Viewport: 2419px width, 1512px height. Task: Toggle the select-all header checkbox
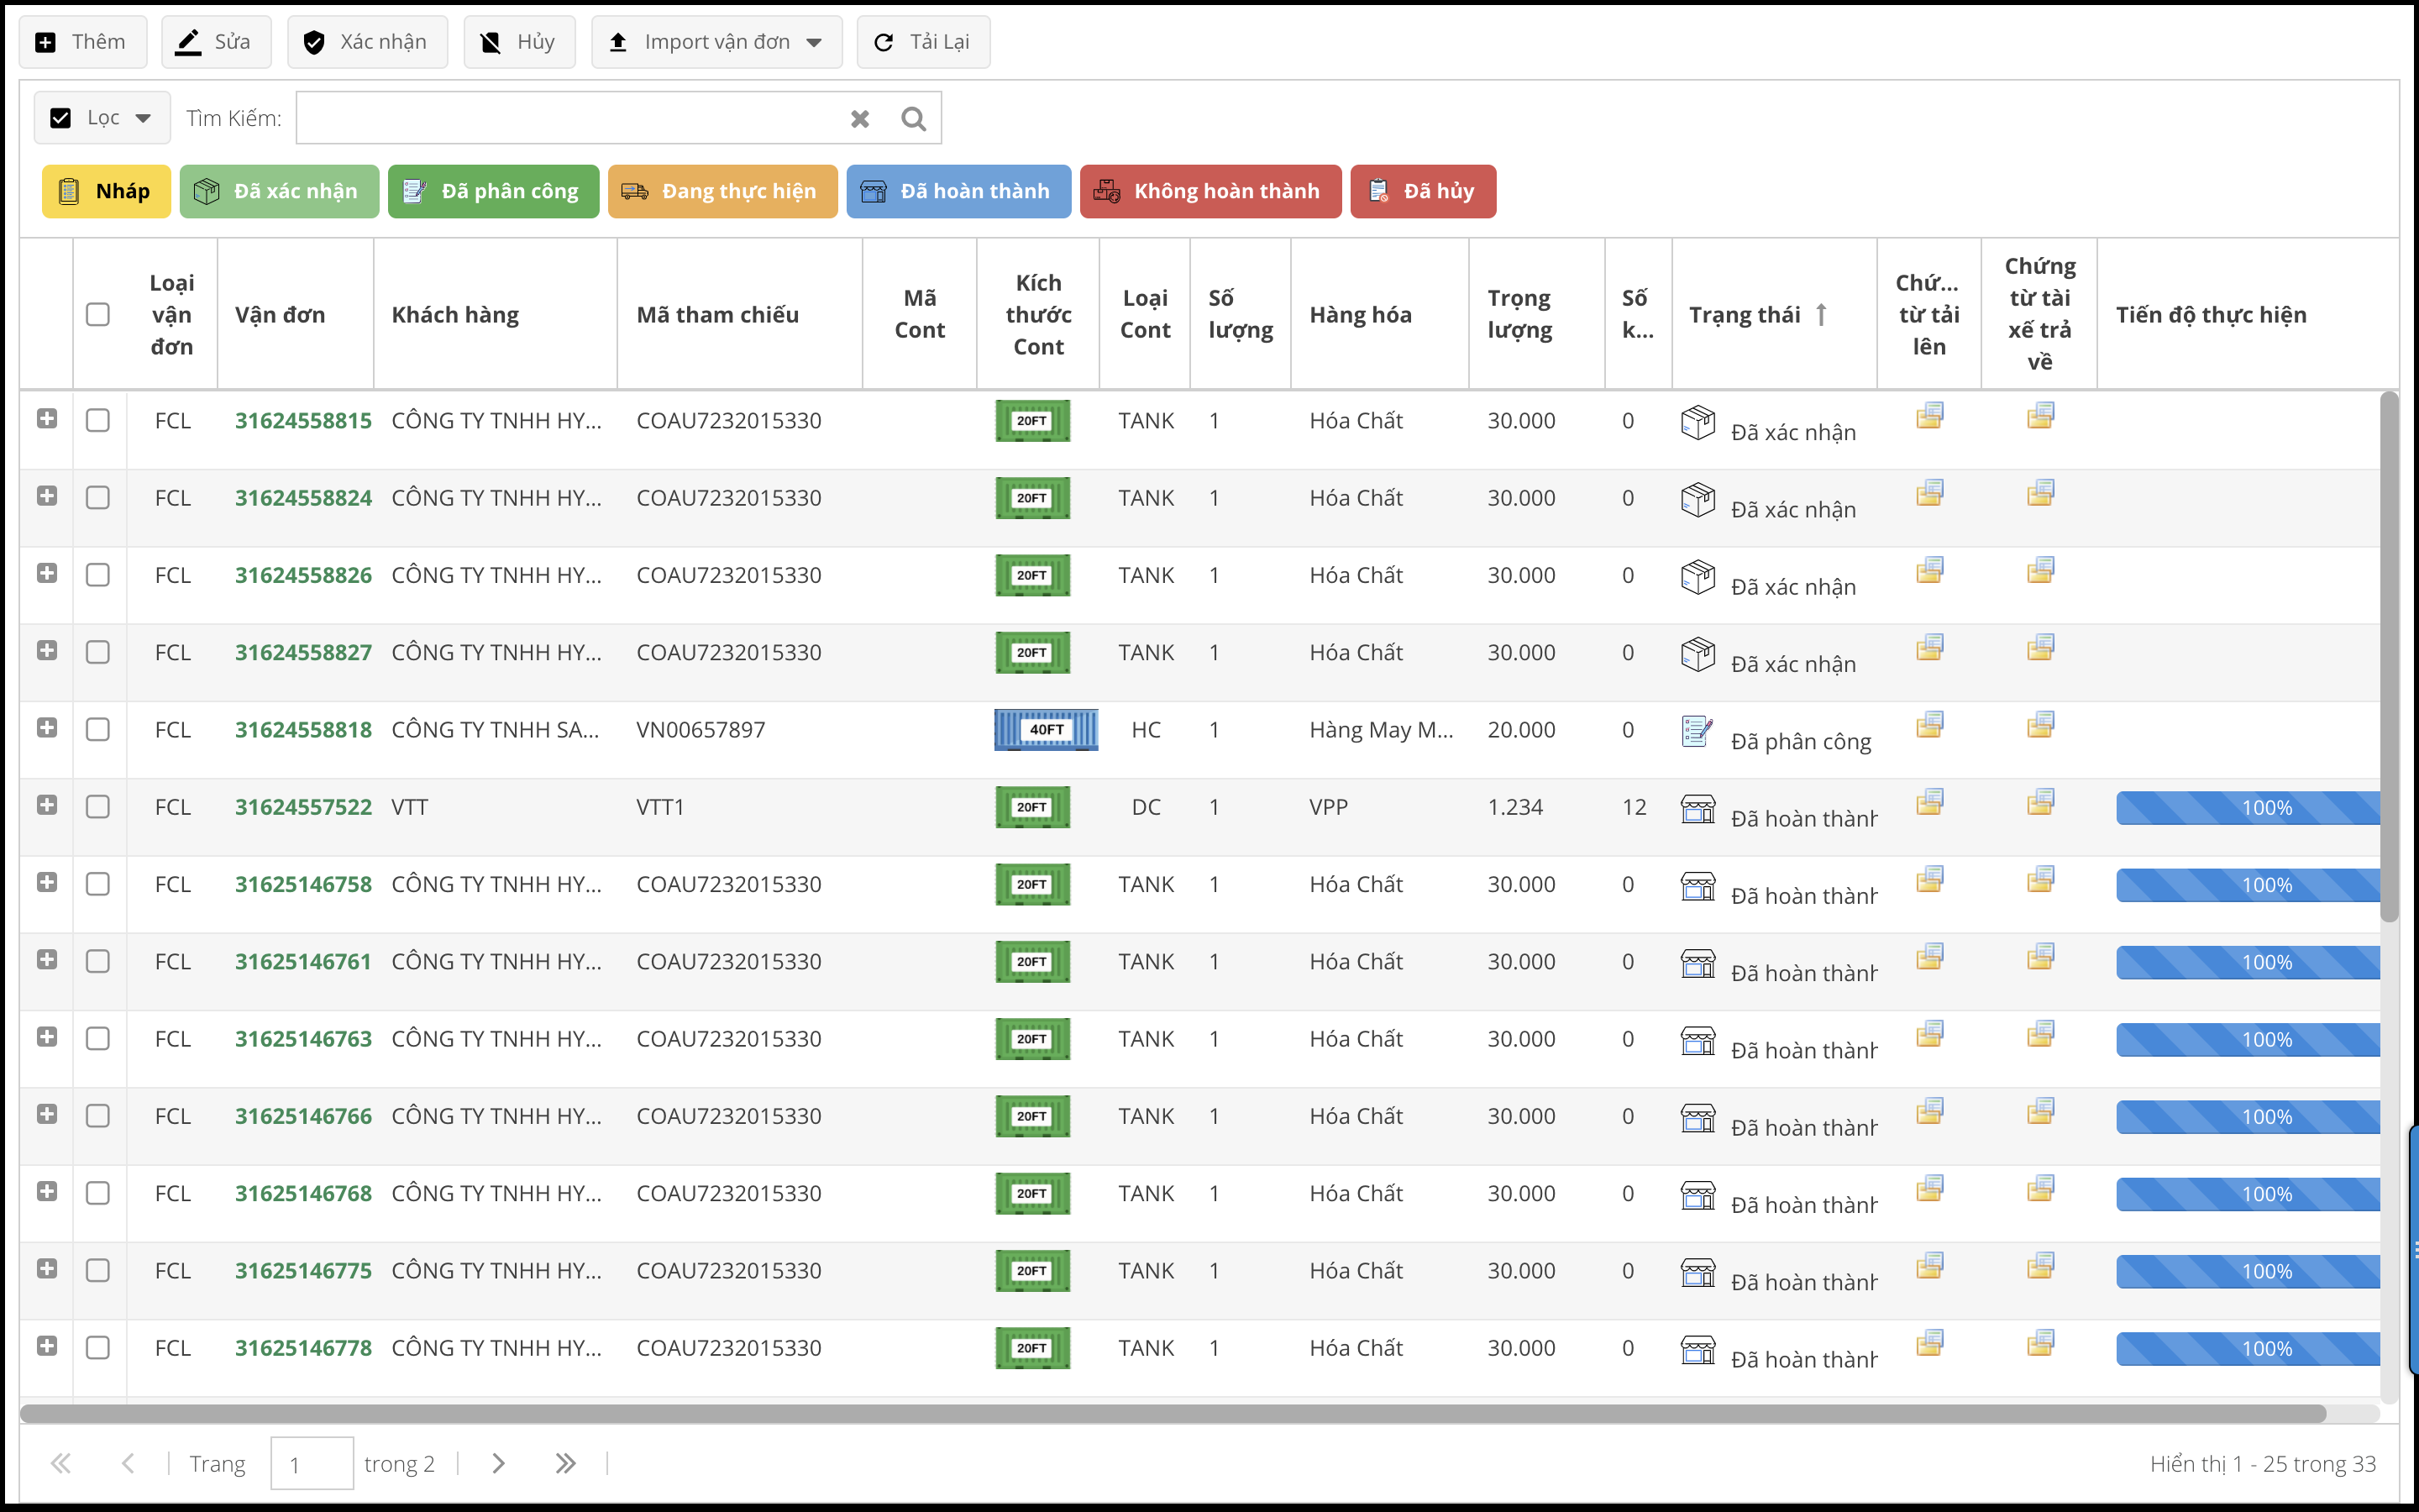[x=98, y=315]
